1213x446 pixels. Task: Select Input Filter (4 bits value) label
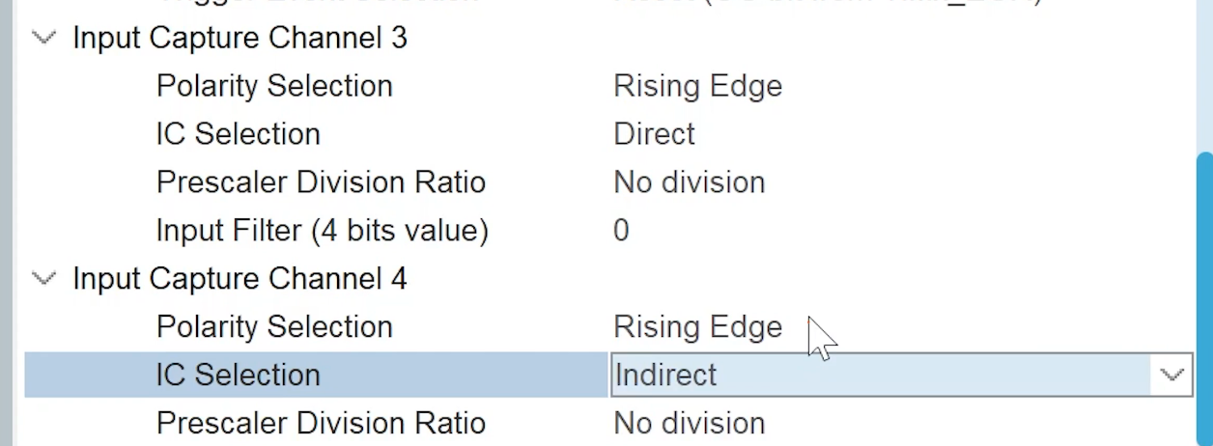coord(322,231)
